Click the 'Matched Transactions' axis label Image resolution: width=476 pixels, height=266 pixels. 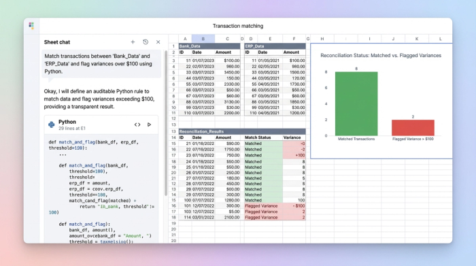point(356,139)
